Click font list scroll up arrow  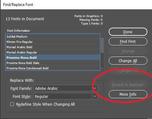[102, 35]
